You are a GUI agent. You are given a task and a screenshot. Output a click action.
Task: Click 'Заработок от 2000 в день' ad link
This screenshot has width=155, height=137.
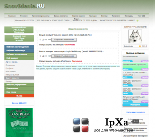point(85,20)
